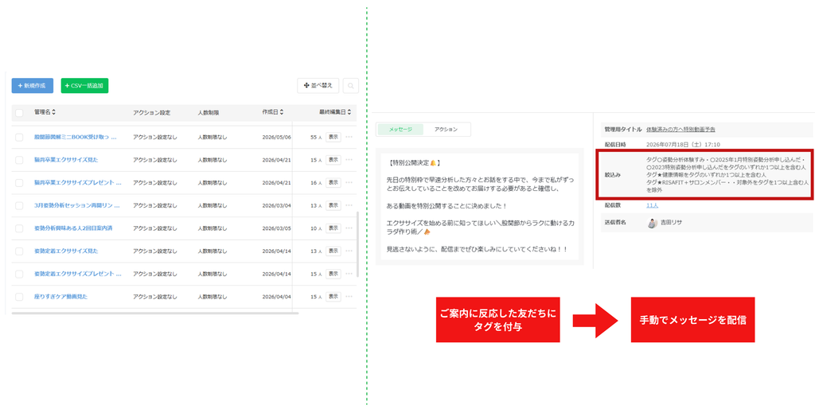Open more options for 3月姿勢分析セッション再開リン row
Screen dimensions: 815x413
coord(349,206)
